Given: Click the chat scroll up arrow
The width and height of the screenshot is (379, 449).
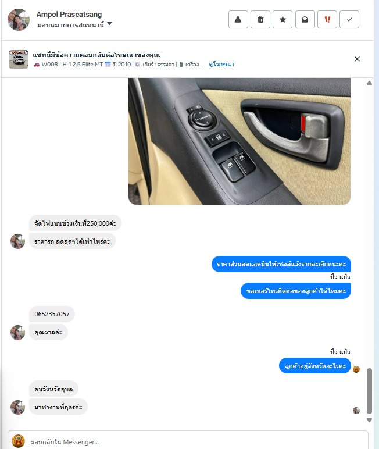Looking at the screenshot, I should tap(370, 83).
